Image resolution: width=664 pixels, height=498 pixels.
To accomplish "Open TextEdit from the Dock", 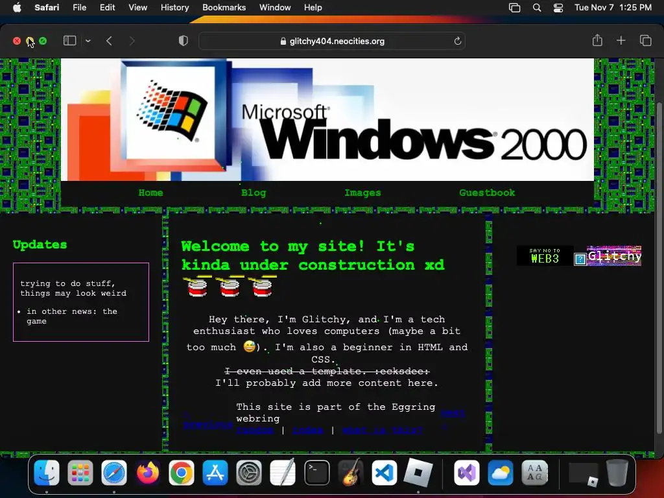I will (283, 473).
